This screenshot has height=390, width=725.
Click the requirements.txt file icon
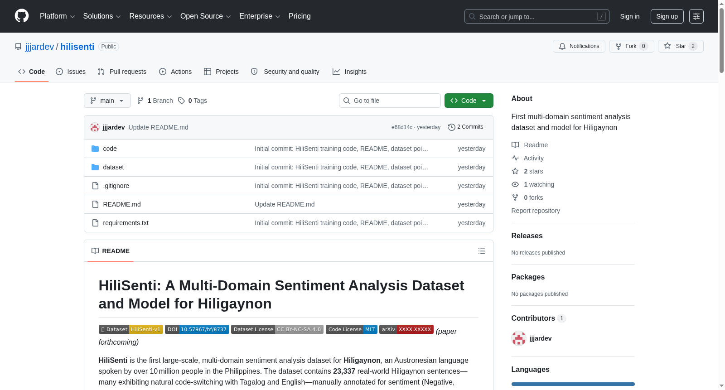coord(95,223)
